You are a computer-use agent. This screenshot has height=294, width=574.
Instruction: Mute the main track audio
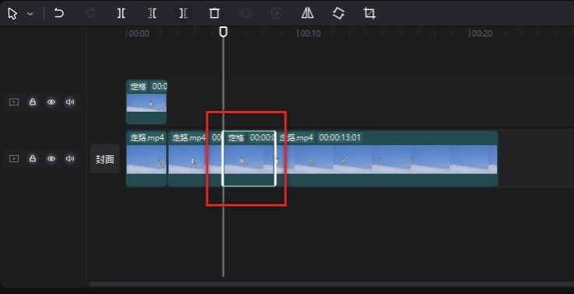click(70, 158)
